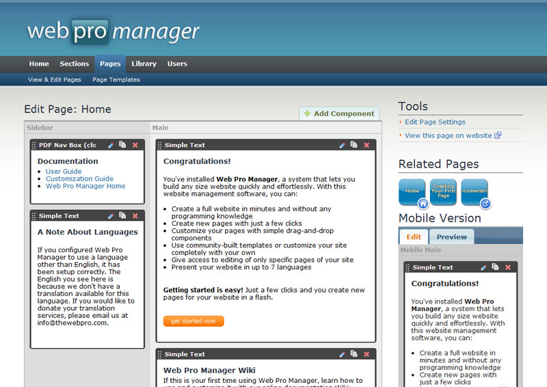Click the green plus Add Component button
Screen dimensions: 547x387
click(339, 114)
